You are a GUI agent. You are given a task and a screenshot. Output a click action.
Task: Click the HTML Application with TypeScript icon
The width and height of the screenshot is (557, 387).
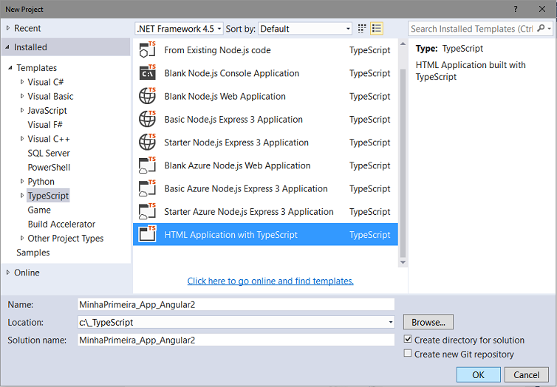click(x=148, y=234)
